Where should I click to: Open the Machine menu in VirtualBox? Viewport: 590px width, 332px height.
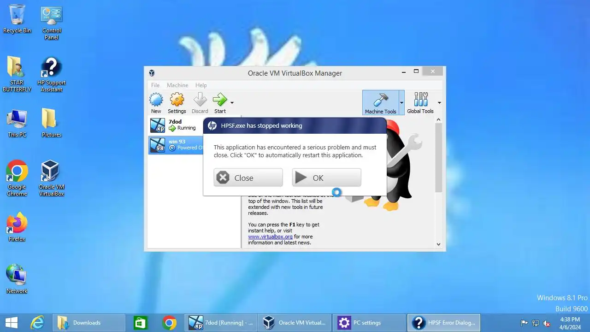point(177,85)
